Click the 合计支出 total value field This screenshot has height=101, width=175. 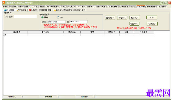[x=66, y=97]
